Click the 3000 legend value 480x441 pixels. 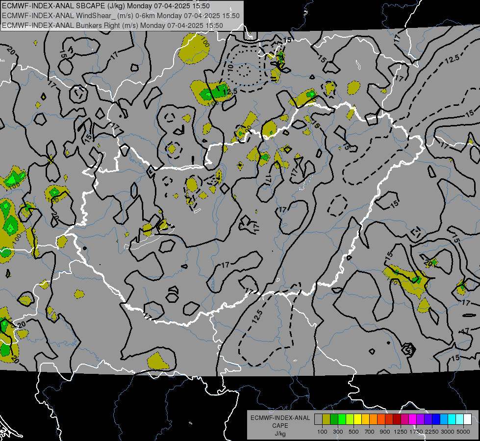[448, 432]
